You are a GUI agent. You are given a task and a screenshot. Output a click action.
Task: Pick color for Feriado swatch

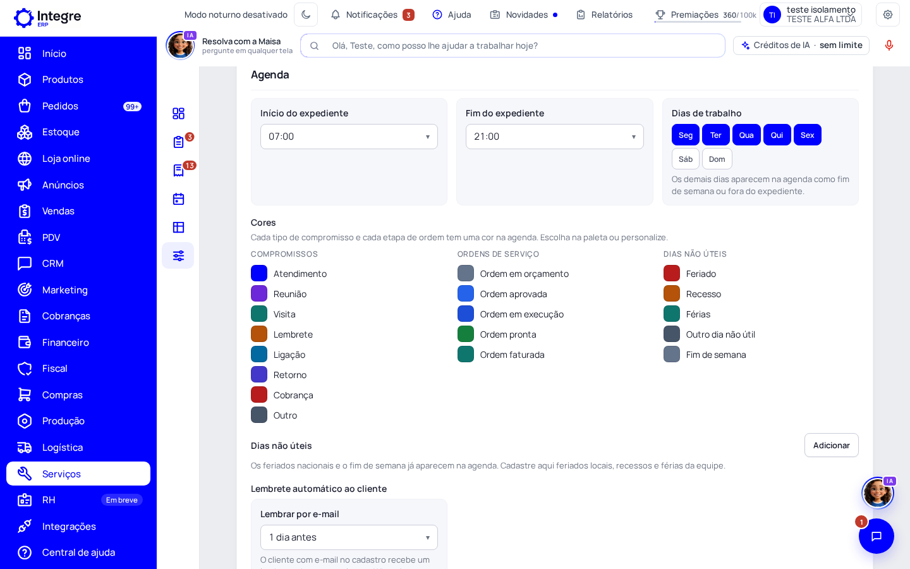point(672,273)
